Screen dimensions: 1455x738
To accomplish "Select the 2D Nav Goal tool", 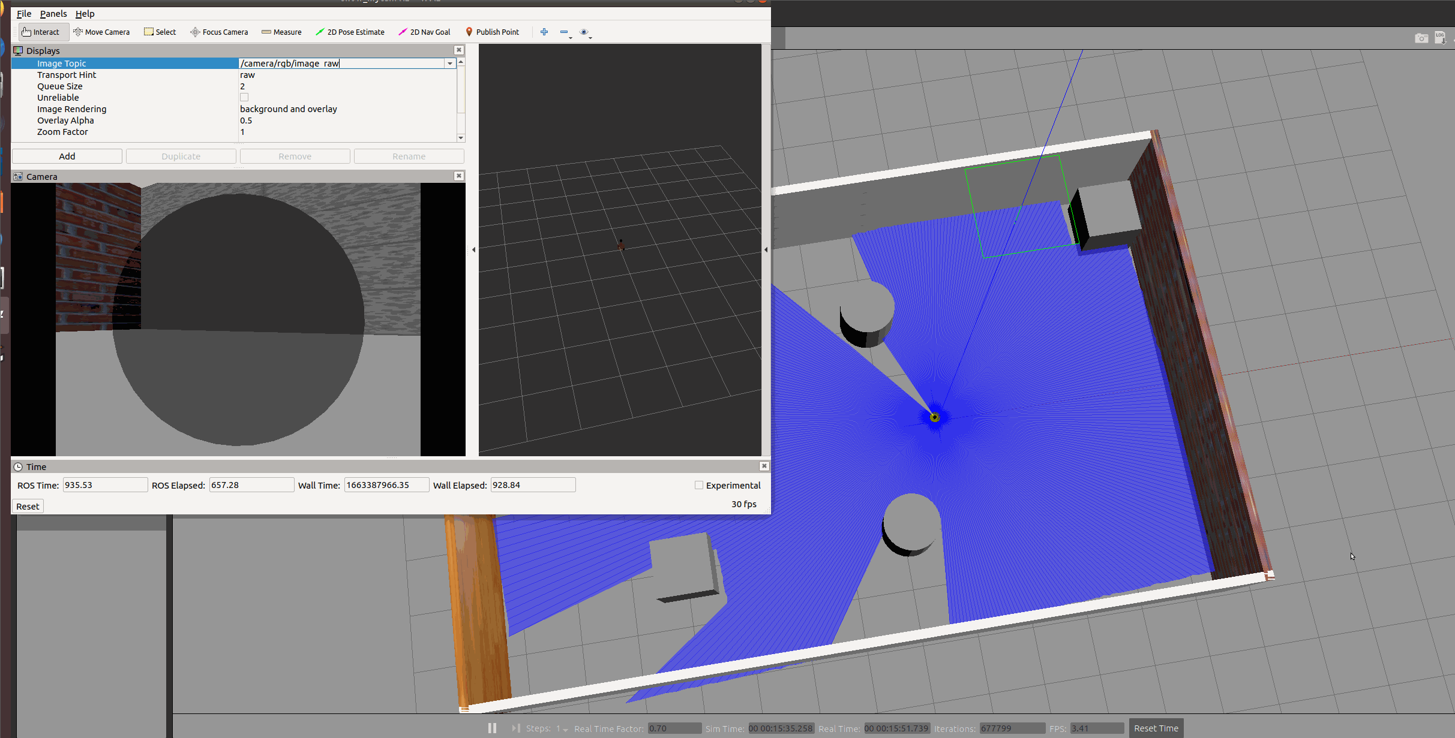I will click(x=424, y=32).
